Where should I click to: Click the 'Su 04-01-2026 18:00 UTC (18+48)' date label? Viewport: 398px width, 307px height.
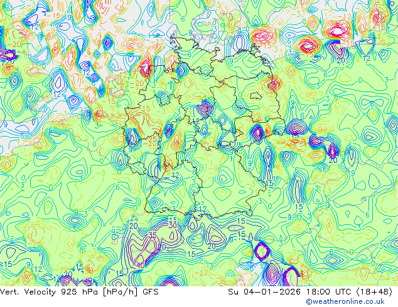pyautogui.click(x=310, y=292)
